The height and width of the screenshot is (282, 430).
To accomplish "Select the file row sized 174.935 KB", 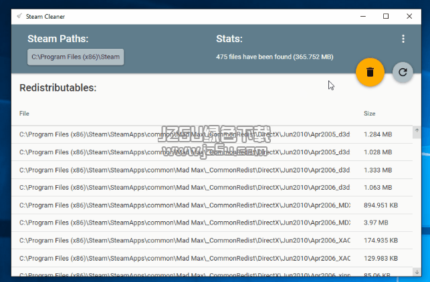I will pyautogui.click(x=212, y=241).
